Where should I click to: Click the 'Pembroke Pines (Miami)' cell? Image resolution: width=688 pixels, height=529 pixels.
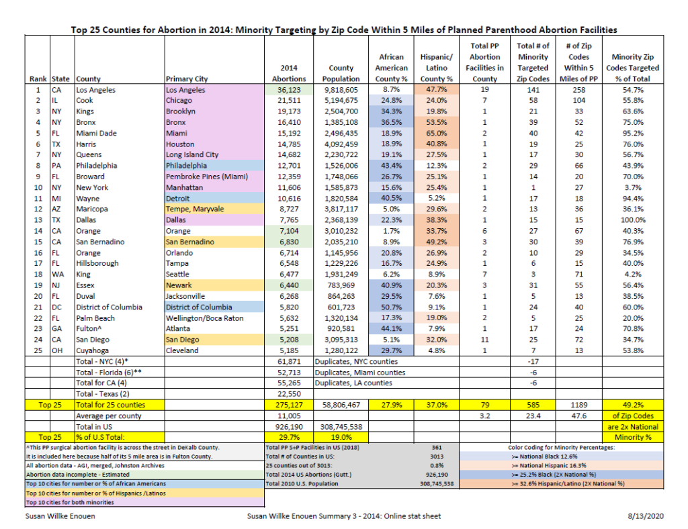tap(214, 177)
